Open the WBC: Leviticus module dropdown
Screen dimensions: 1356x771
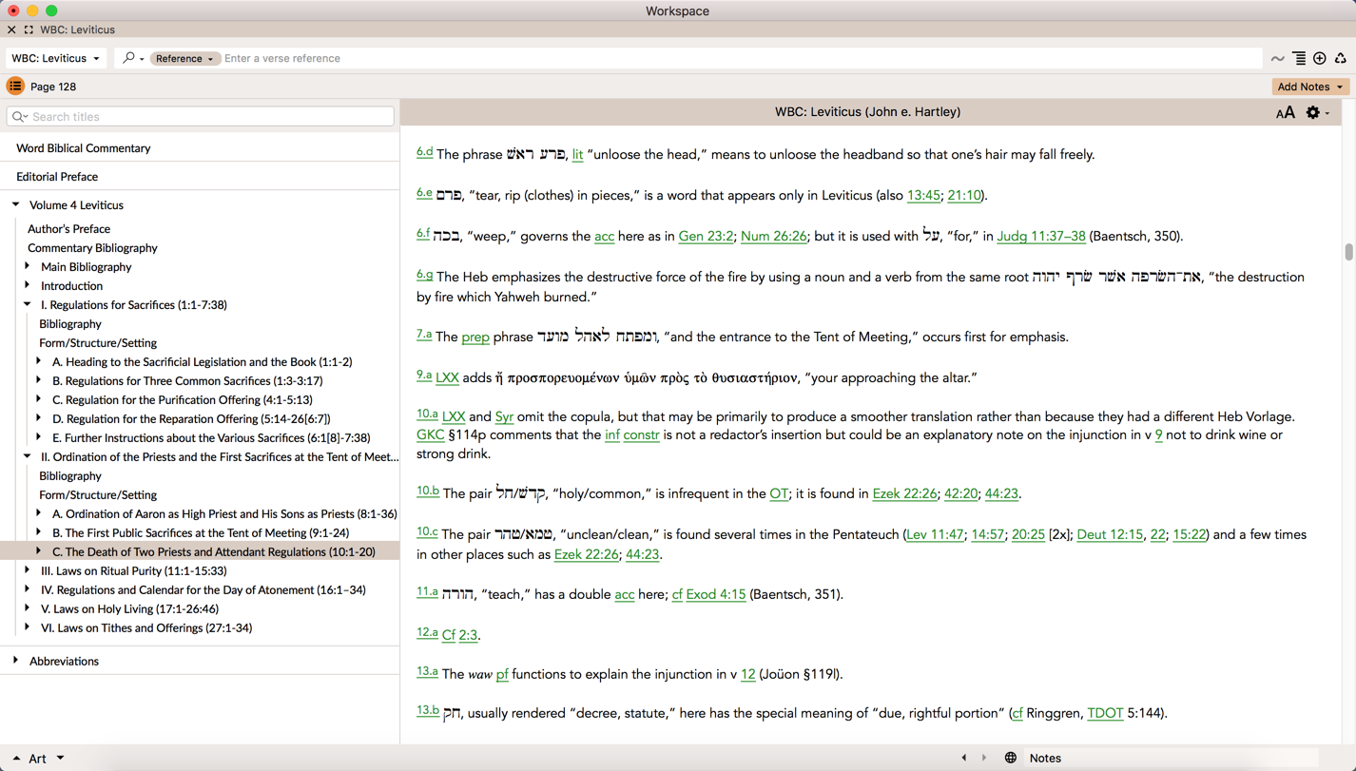(56, 58)
